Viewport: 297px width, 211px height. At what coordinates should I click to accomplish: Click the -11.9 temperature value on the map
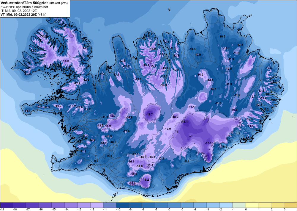(x=231, y=59)
